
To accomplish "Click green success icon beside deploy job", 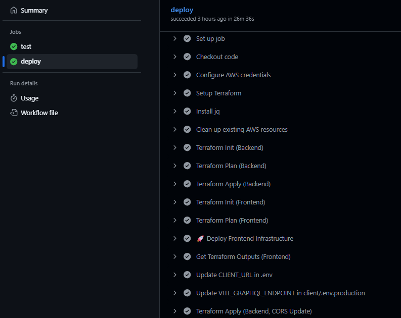I will click(14, 62).
